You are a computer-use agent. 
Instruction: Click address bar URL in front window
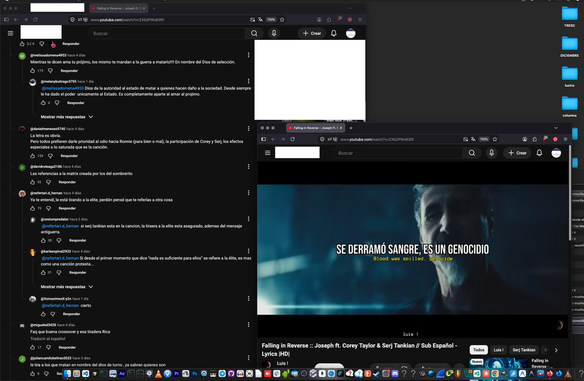[377, 139]
